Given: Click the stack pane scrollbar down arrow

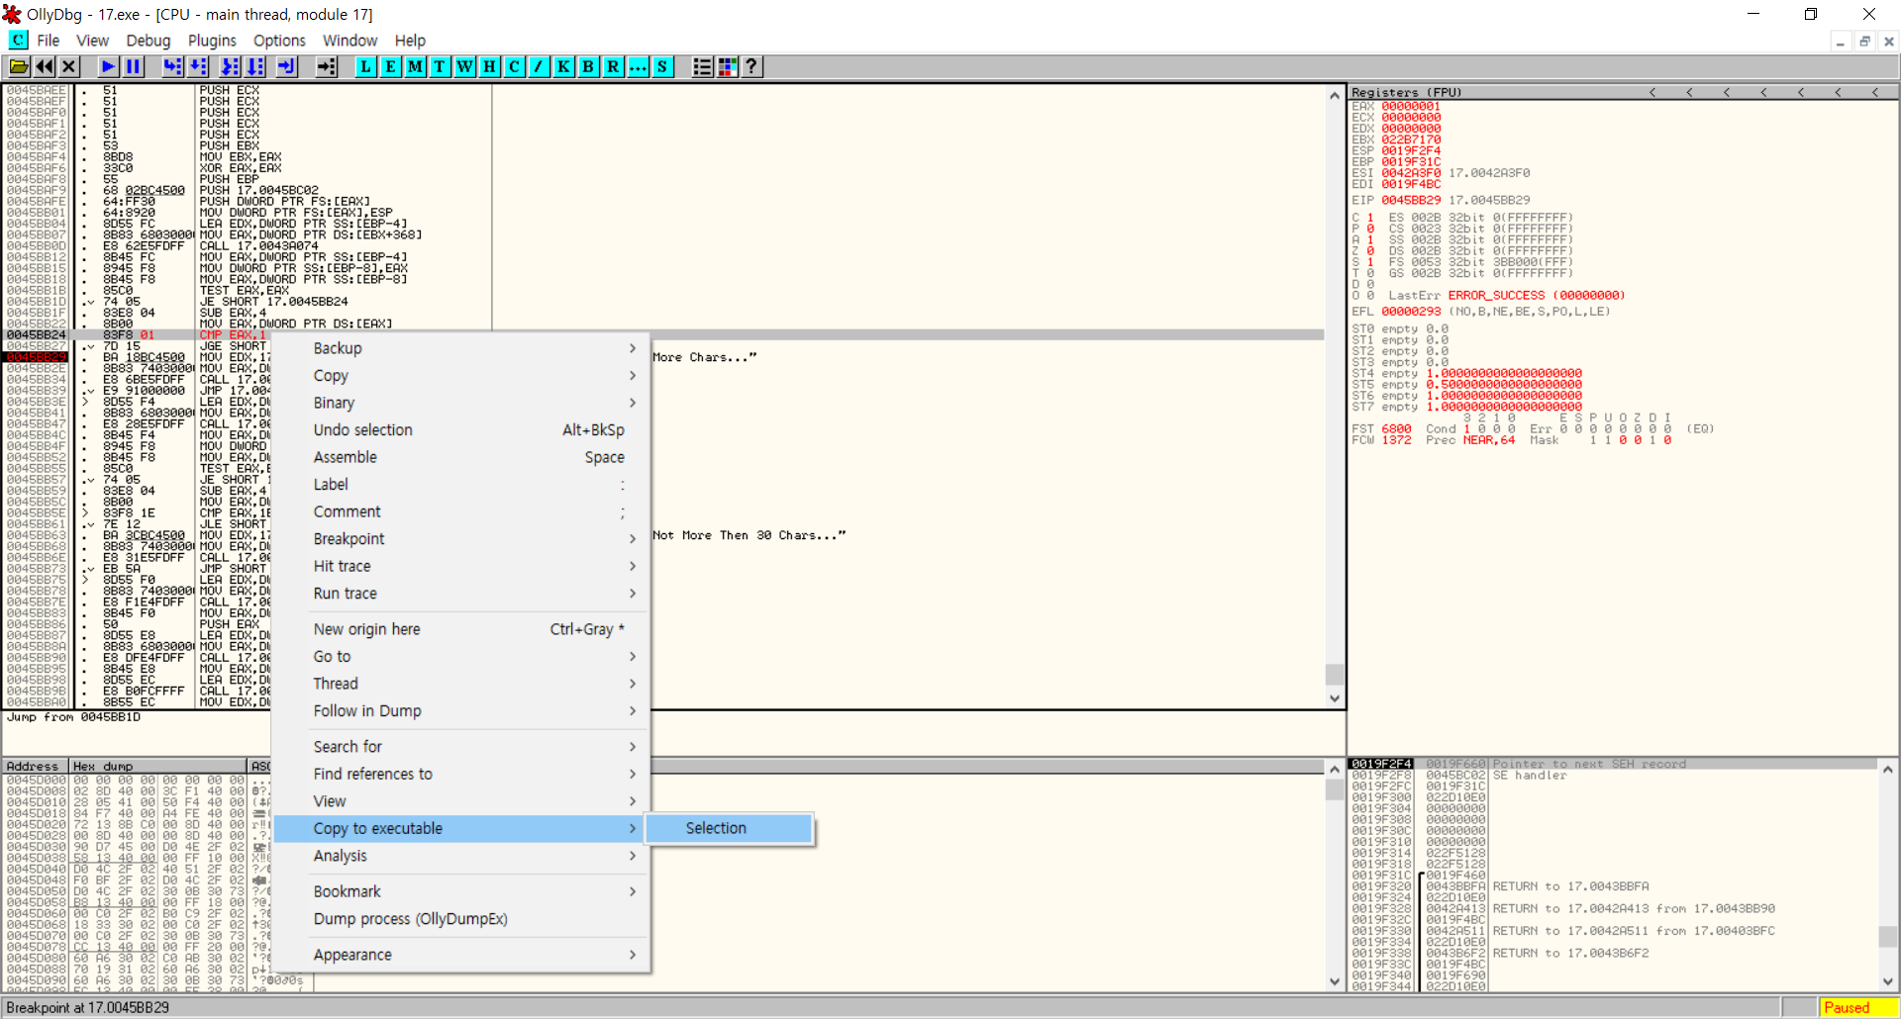Looking at the screenshot, I should coord(1888,981).
